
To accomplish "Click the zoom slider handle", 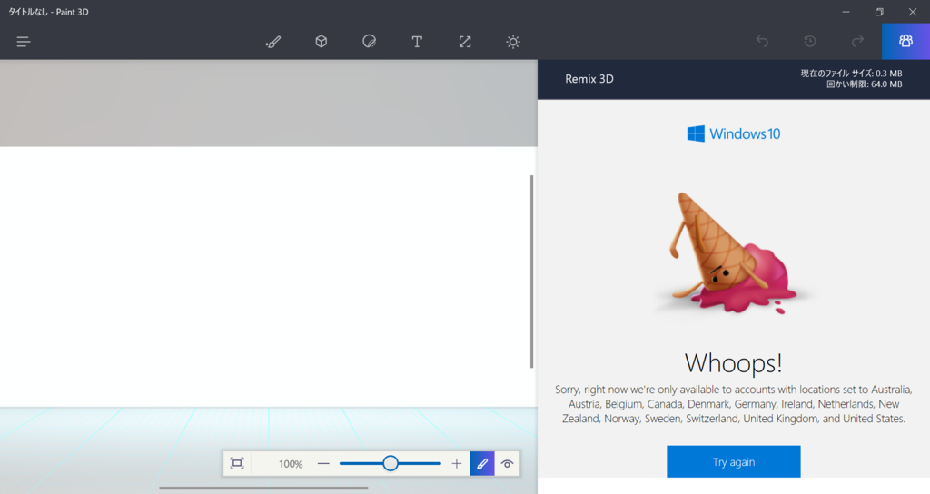I will pyautogui.click(x=391, y=463).
